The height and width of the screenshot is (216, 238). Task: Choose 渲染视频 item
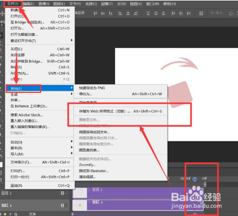coord(121,177)
